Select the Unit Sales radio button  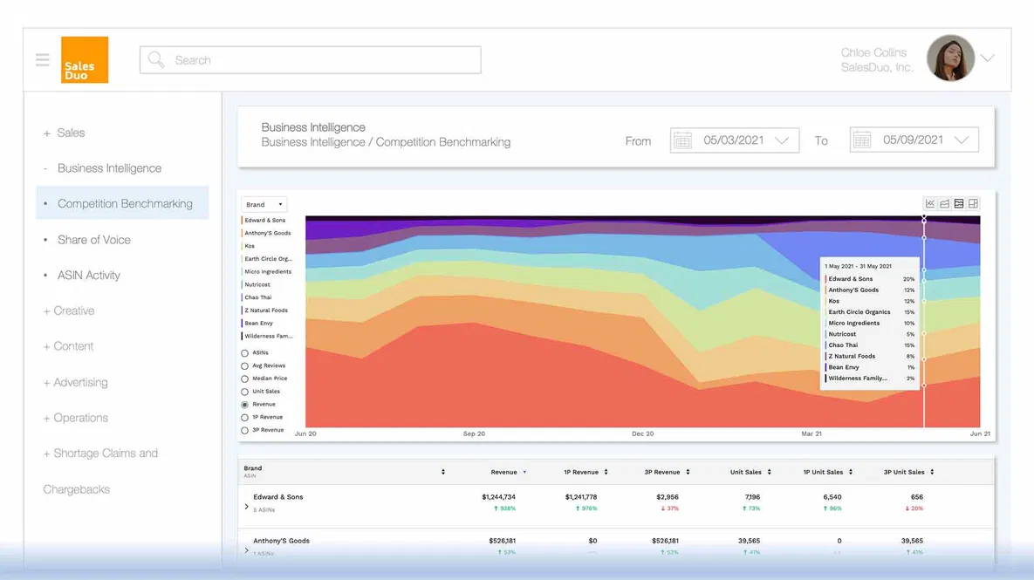tap(244, 392)
